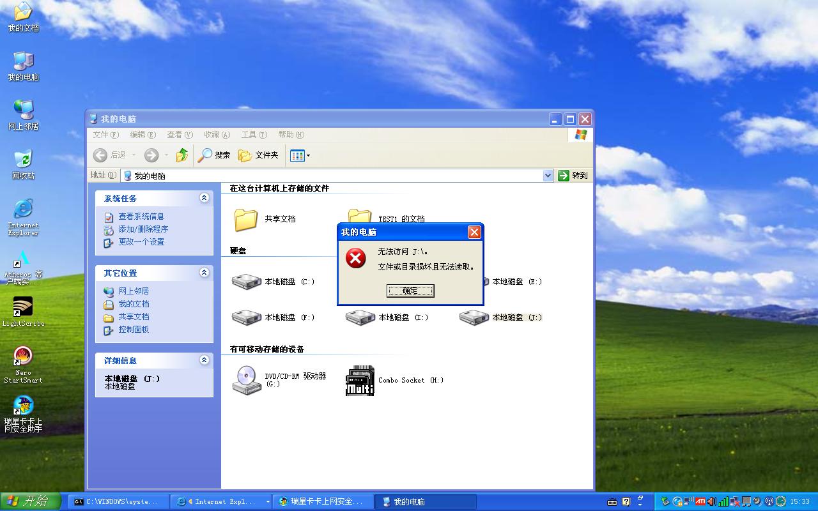
Task: Click the ATI tray icon
Action: tap(700, 501)
